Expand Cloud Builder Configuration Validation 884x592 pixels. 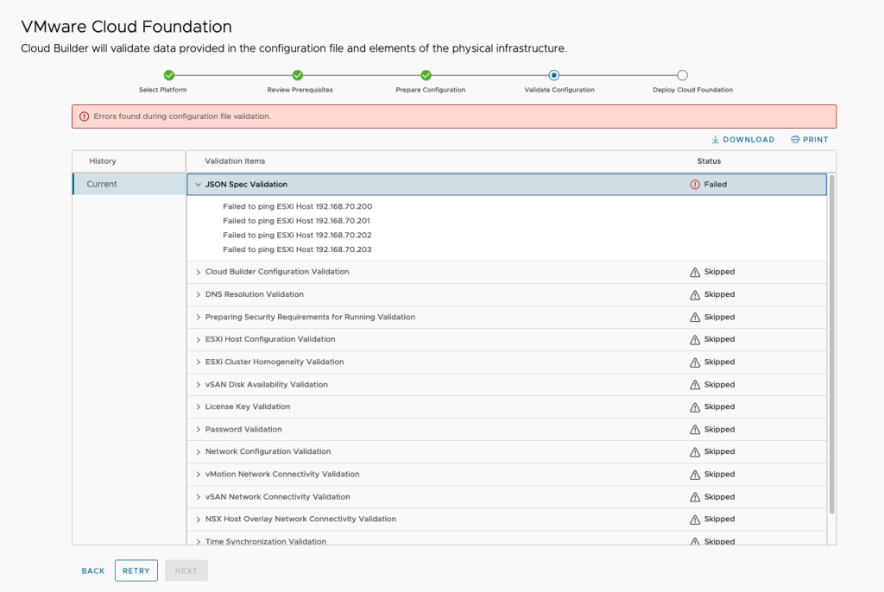(x=198, y=272)
